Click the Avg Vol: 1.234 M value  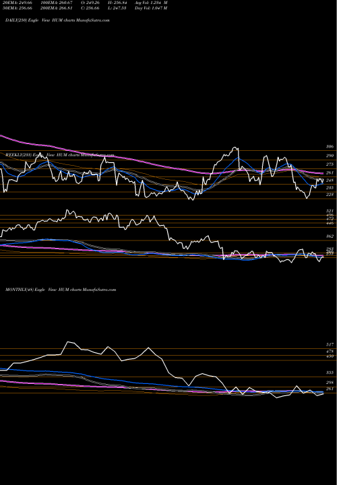tap(151, 3)
